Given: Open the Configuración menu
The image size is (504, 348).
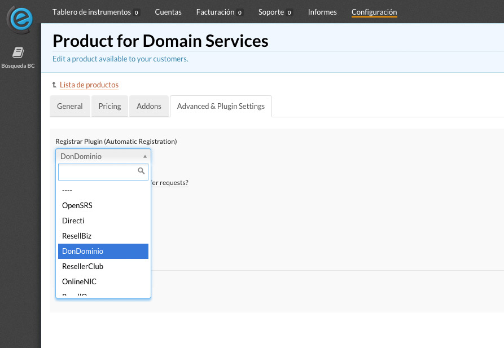Looking at the screenshot, I should pos(374,12).
